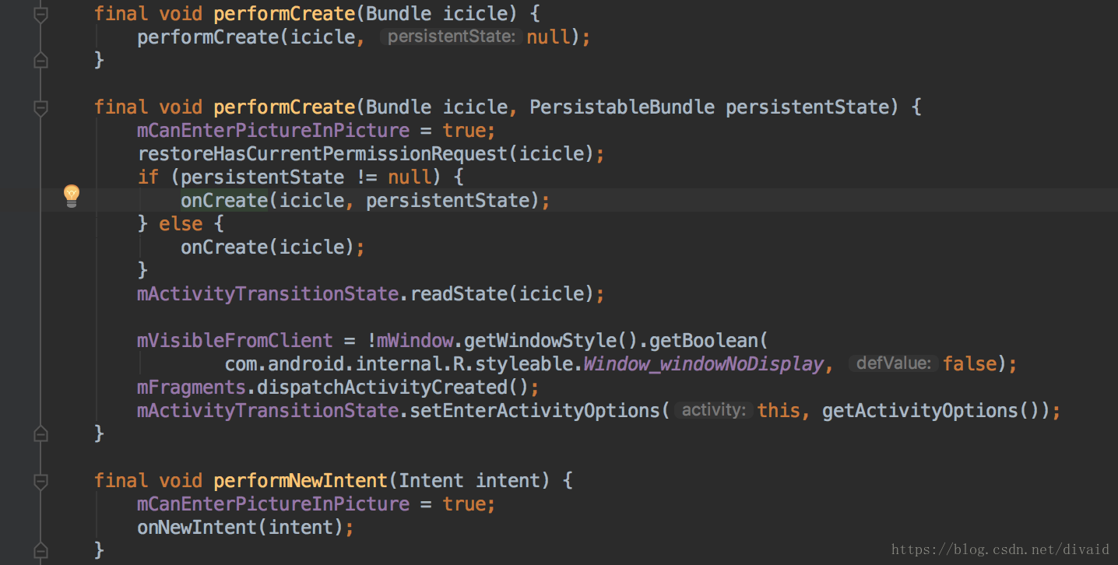Click the Window_windowNoDisplay constant

tap(703, 363)
